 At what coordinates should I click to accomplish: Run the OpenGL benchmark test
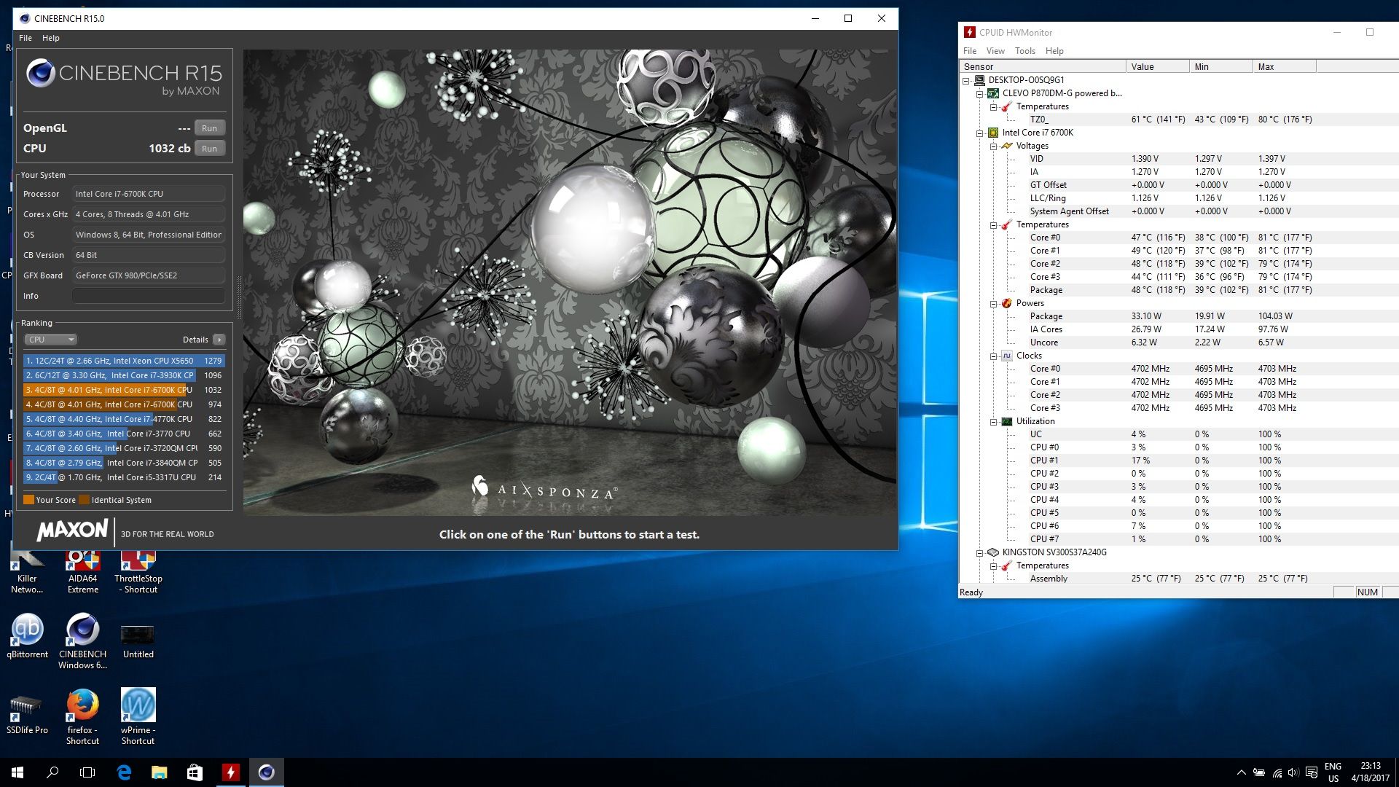pos(209,128)
